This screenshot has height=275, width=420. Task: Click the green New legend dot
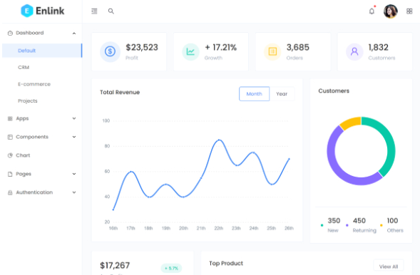click(322, 225)
